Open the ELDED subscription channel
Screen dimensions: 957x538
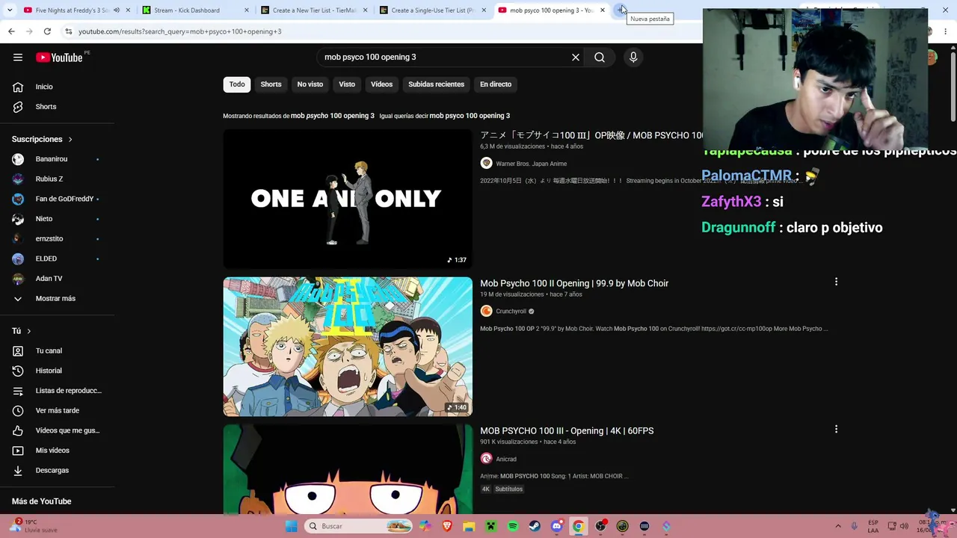pyautogui.click(x=57, y=259)
